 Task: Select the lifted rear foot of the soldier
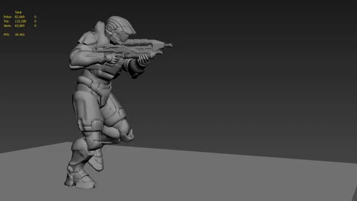coord(97,160)
